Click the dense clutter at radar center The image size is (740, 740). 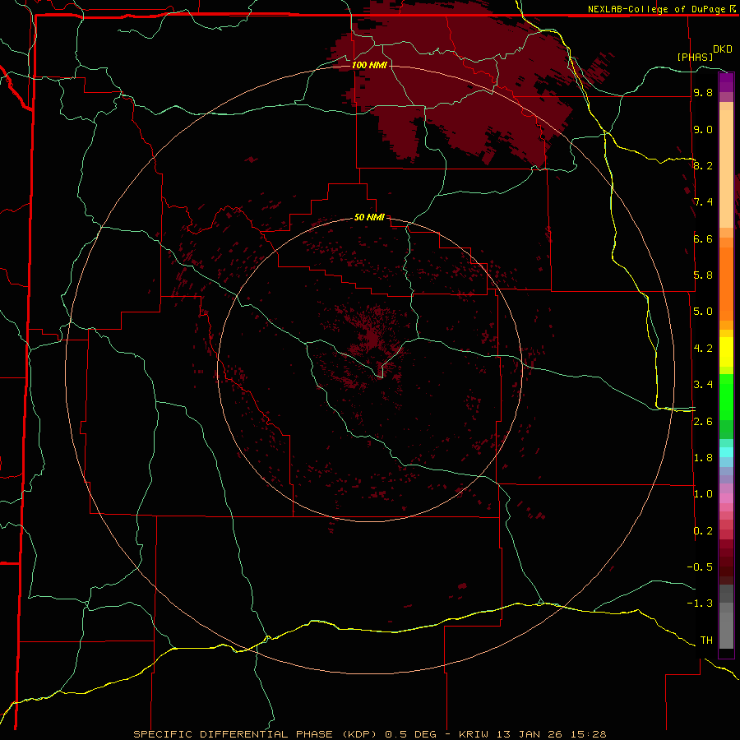tap(372, 337)
